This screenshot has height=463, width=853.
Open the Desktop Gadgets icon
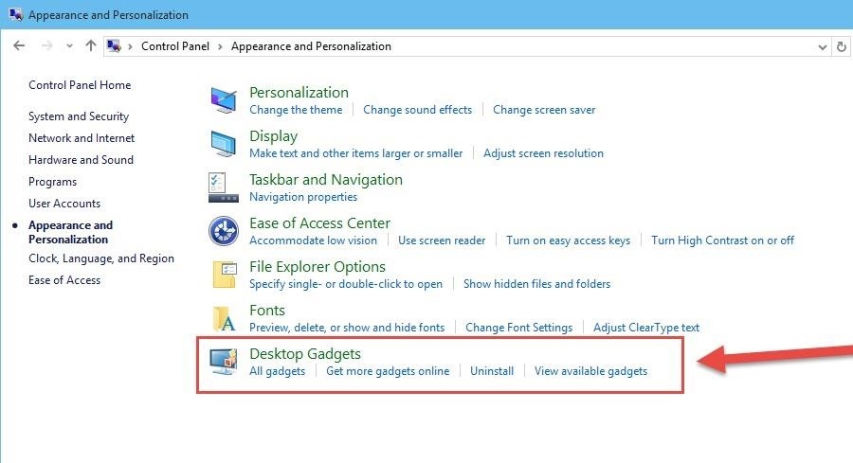224,362
